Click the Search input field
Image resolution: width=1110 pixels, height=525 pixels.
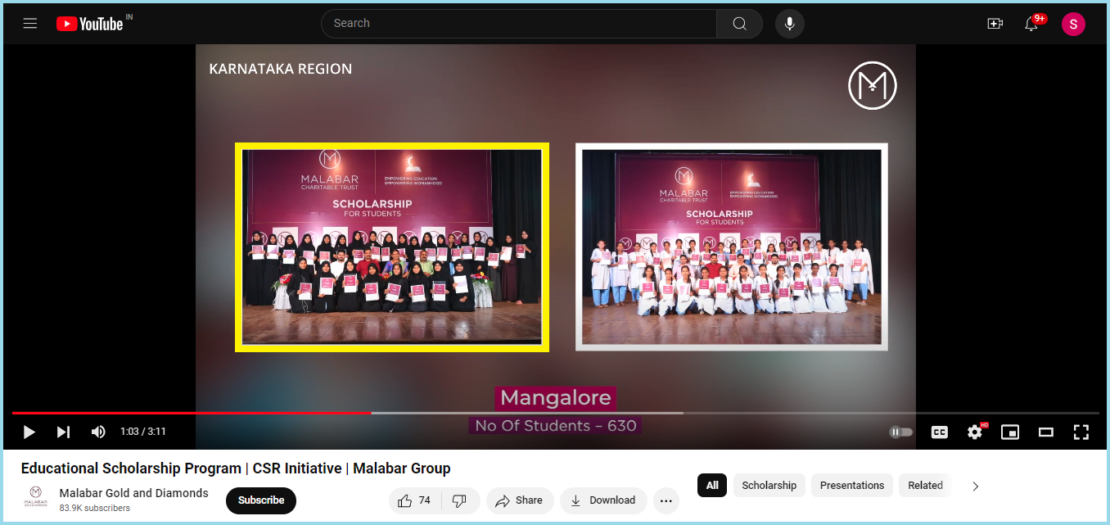(x=519, y=24)
